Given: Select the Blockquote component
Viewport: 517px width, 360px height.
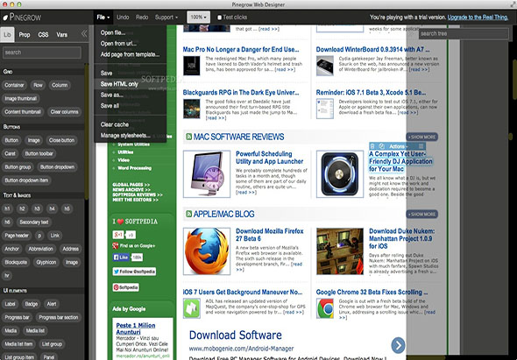Looking at the screenshot, I should (16, 263).
